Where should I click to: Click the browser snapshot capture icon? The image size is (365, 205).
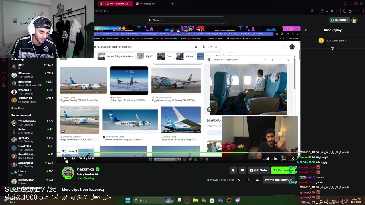click(317, 11)
